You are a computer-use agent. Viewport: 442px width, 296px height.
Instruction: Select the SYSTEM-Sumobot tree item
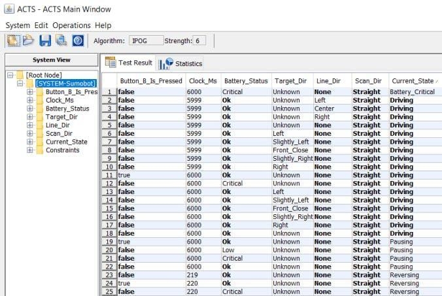(x=65, y=84)
